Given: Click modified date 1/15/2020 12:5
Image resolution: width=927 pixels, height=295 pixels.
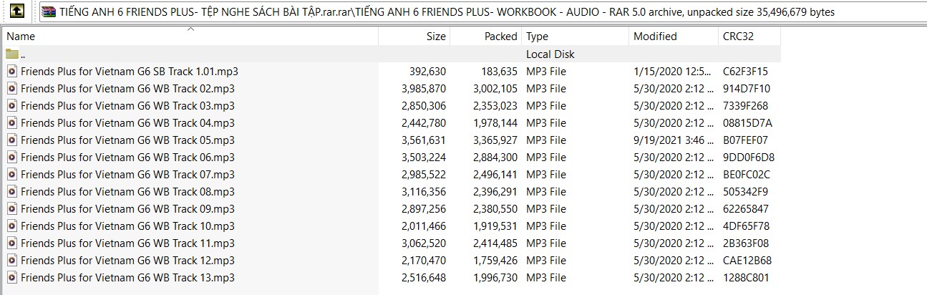Looking at the screenshot, I should pos(673,71).
